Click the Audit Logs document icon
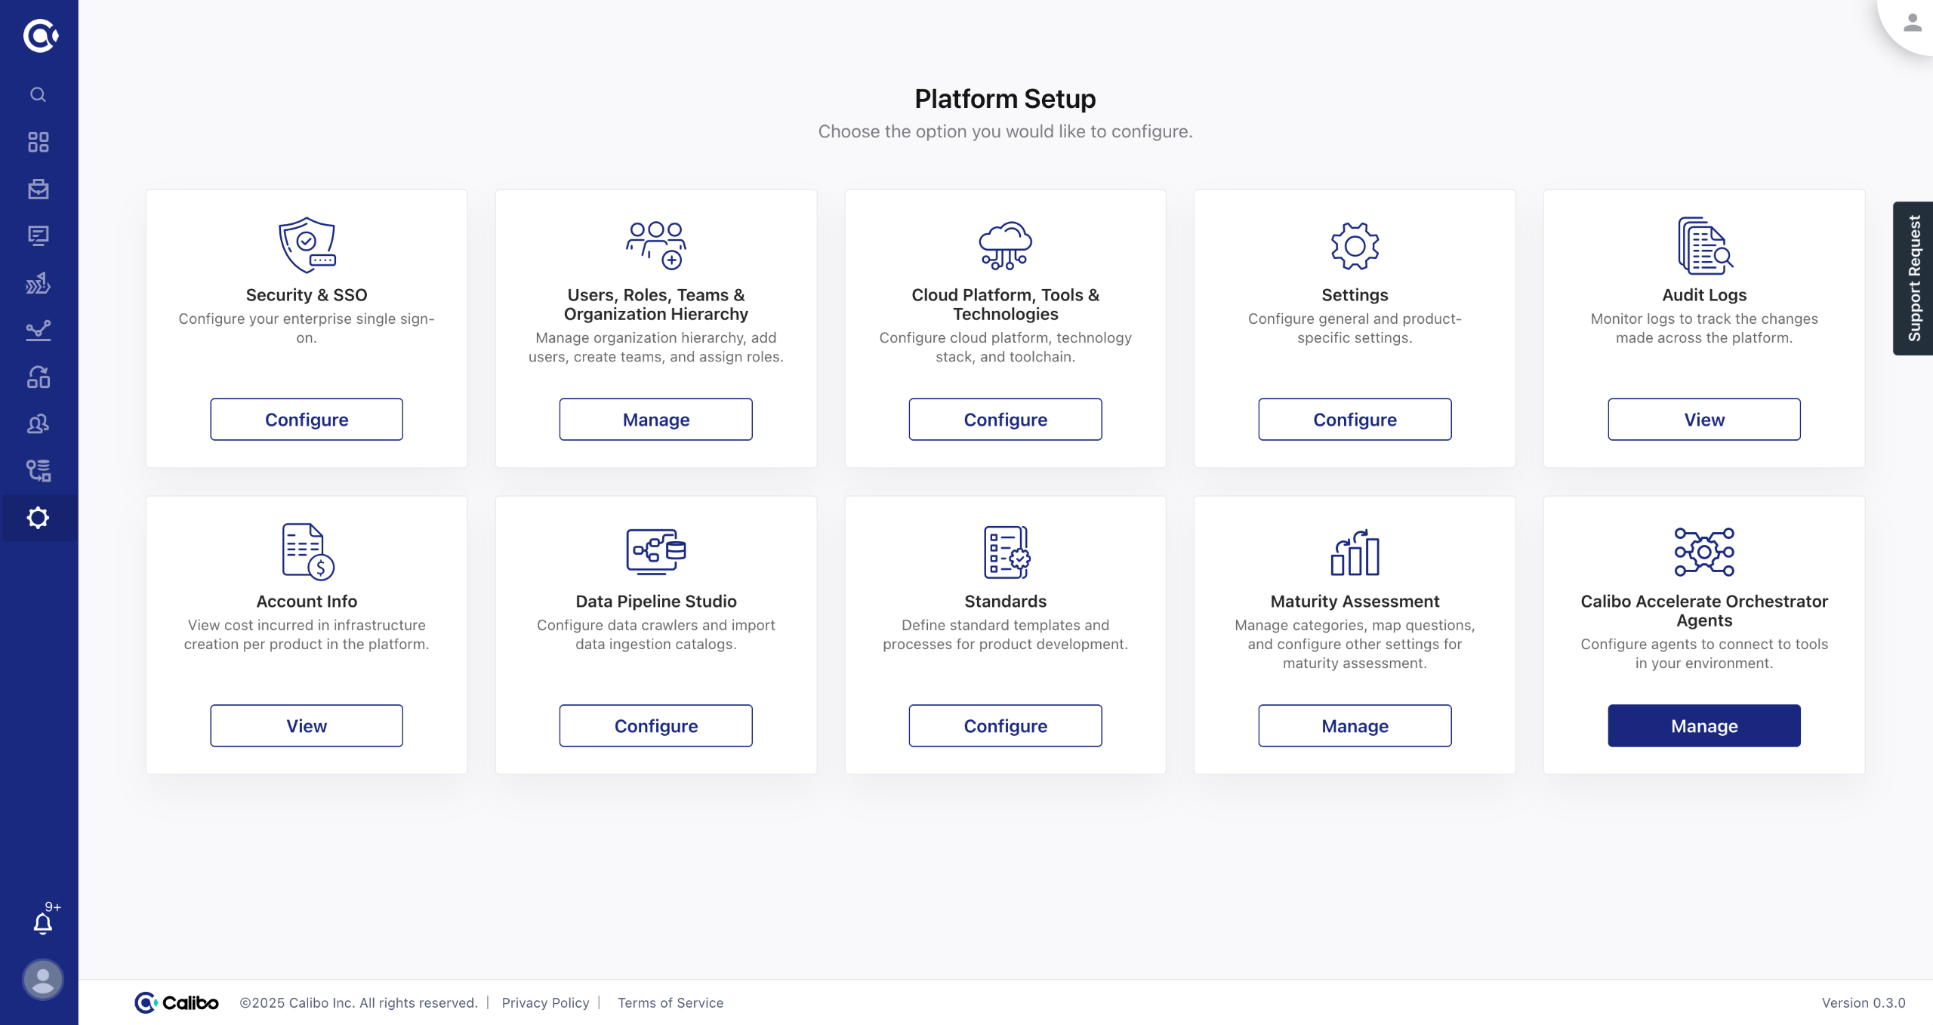The image size is (1933, 1025). click(1704, 245)
